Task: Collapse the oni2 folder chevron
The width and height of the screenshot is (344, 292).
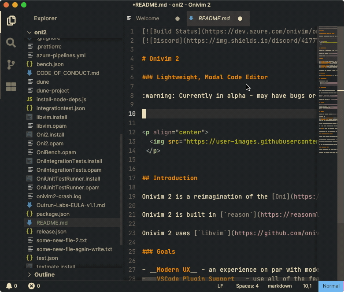Action: point(29,33)
